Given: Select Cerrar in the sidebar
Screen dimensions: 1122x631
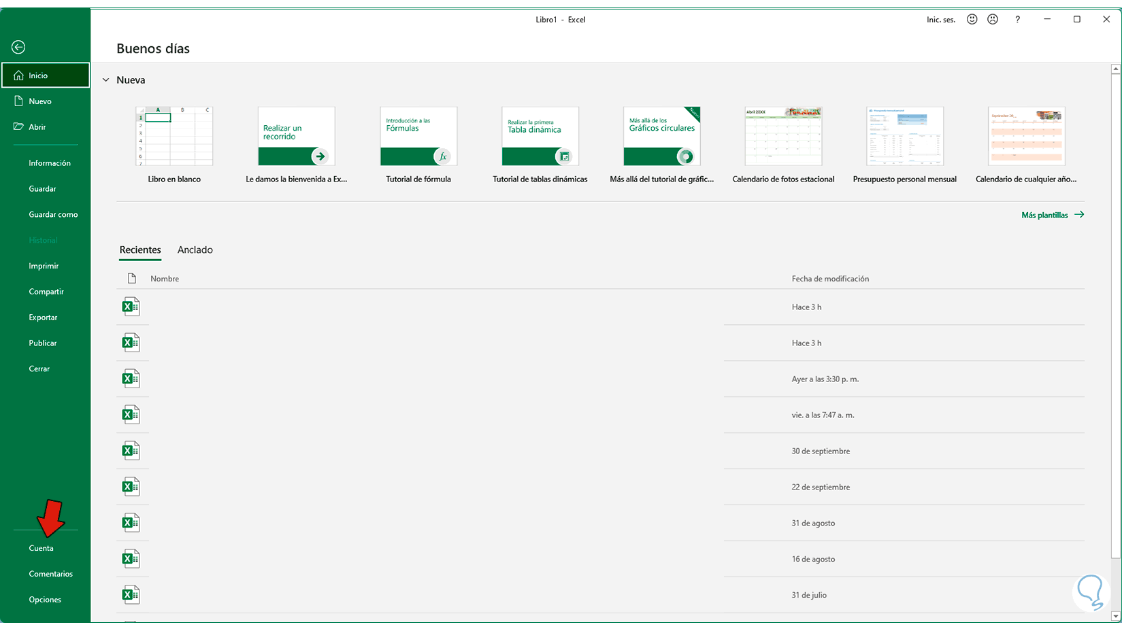Looking at the screenshot, I should tap(39, 369).
